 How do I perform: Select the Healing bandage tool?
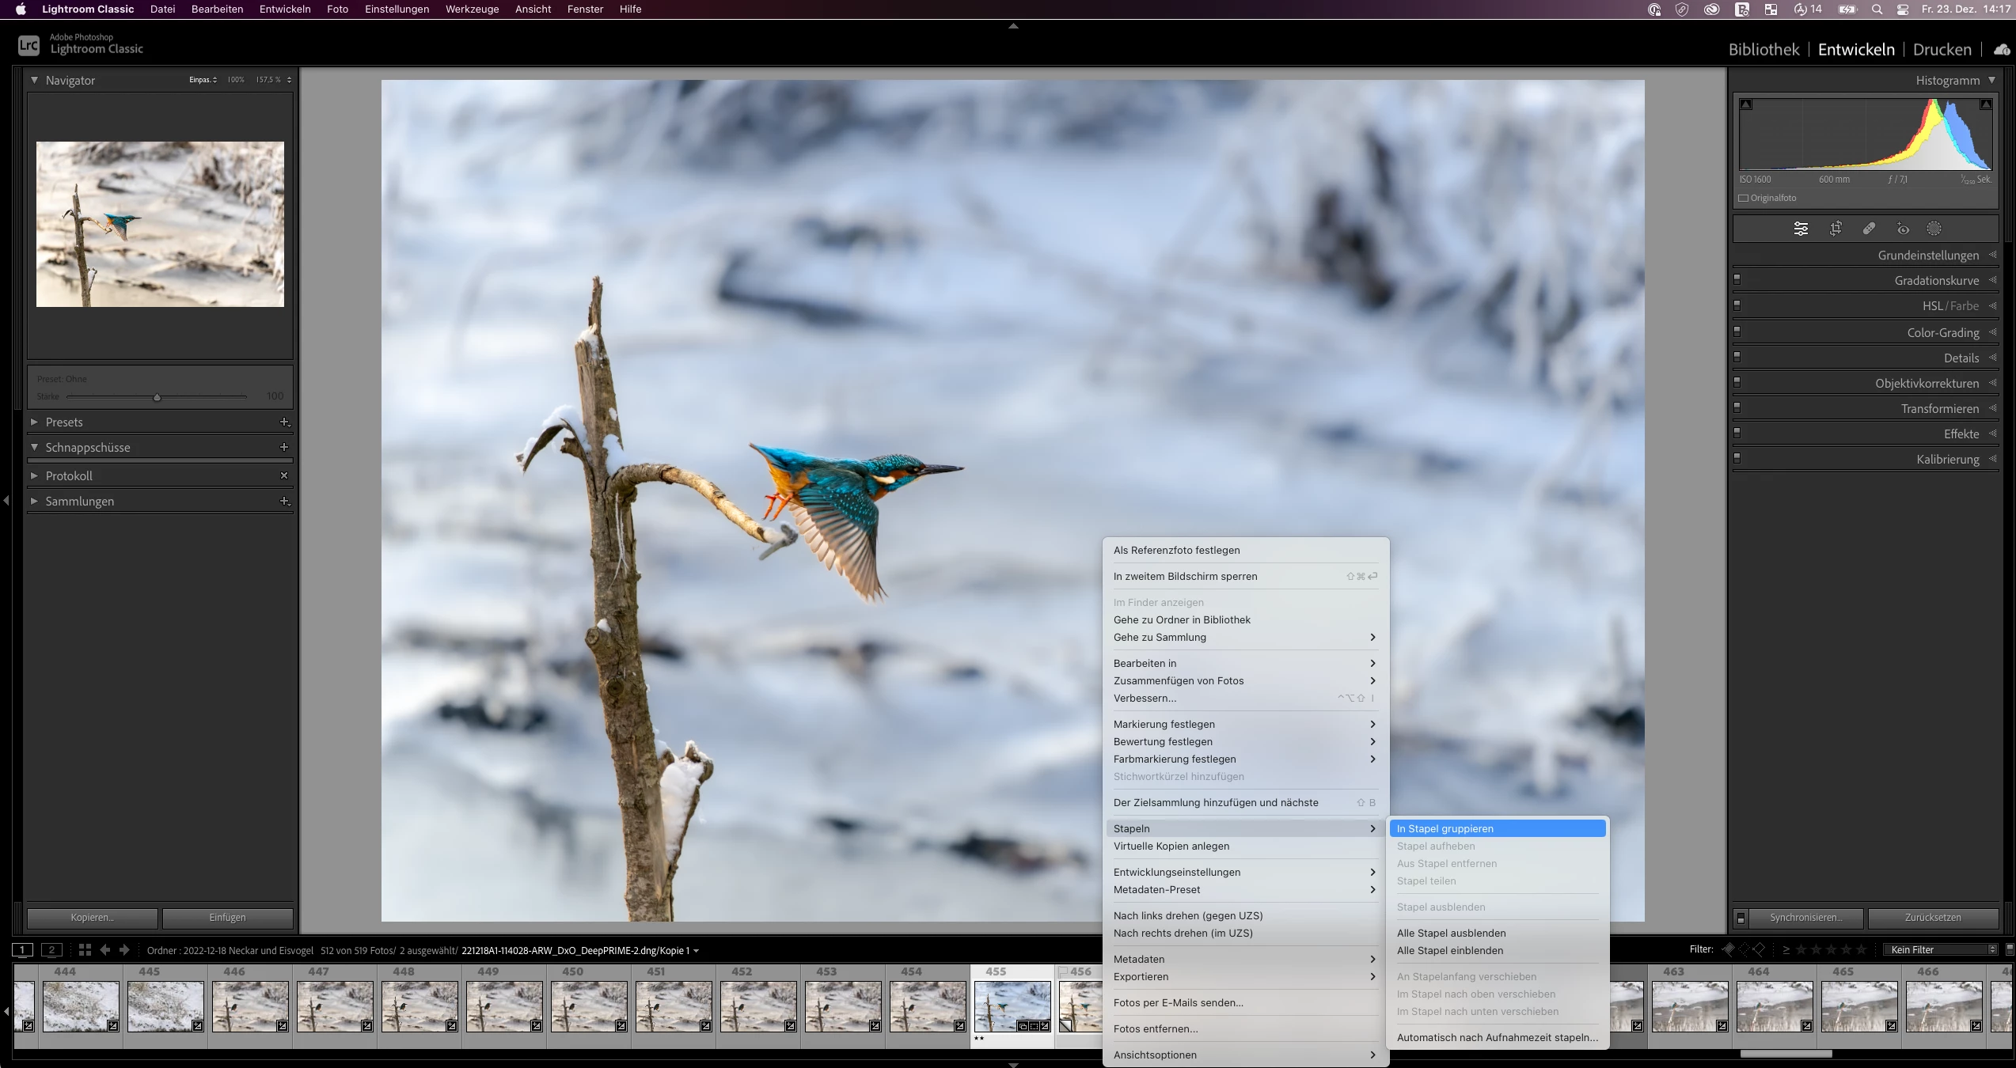click(x=1869, y=229)
